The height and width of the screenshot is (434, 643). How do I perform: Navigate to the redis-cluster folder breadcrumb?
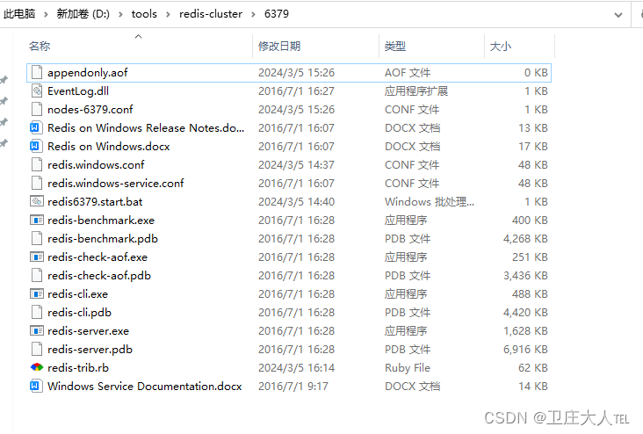click(211, 14)
